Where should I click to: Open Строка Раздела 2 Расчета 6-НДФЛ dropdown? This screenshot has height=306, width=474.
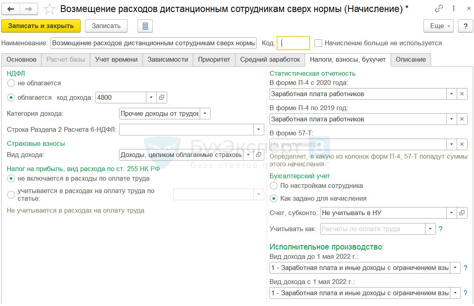click(259, 129)
